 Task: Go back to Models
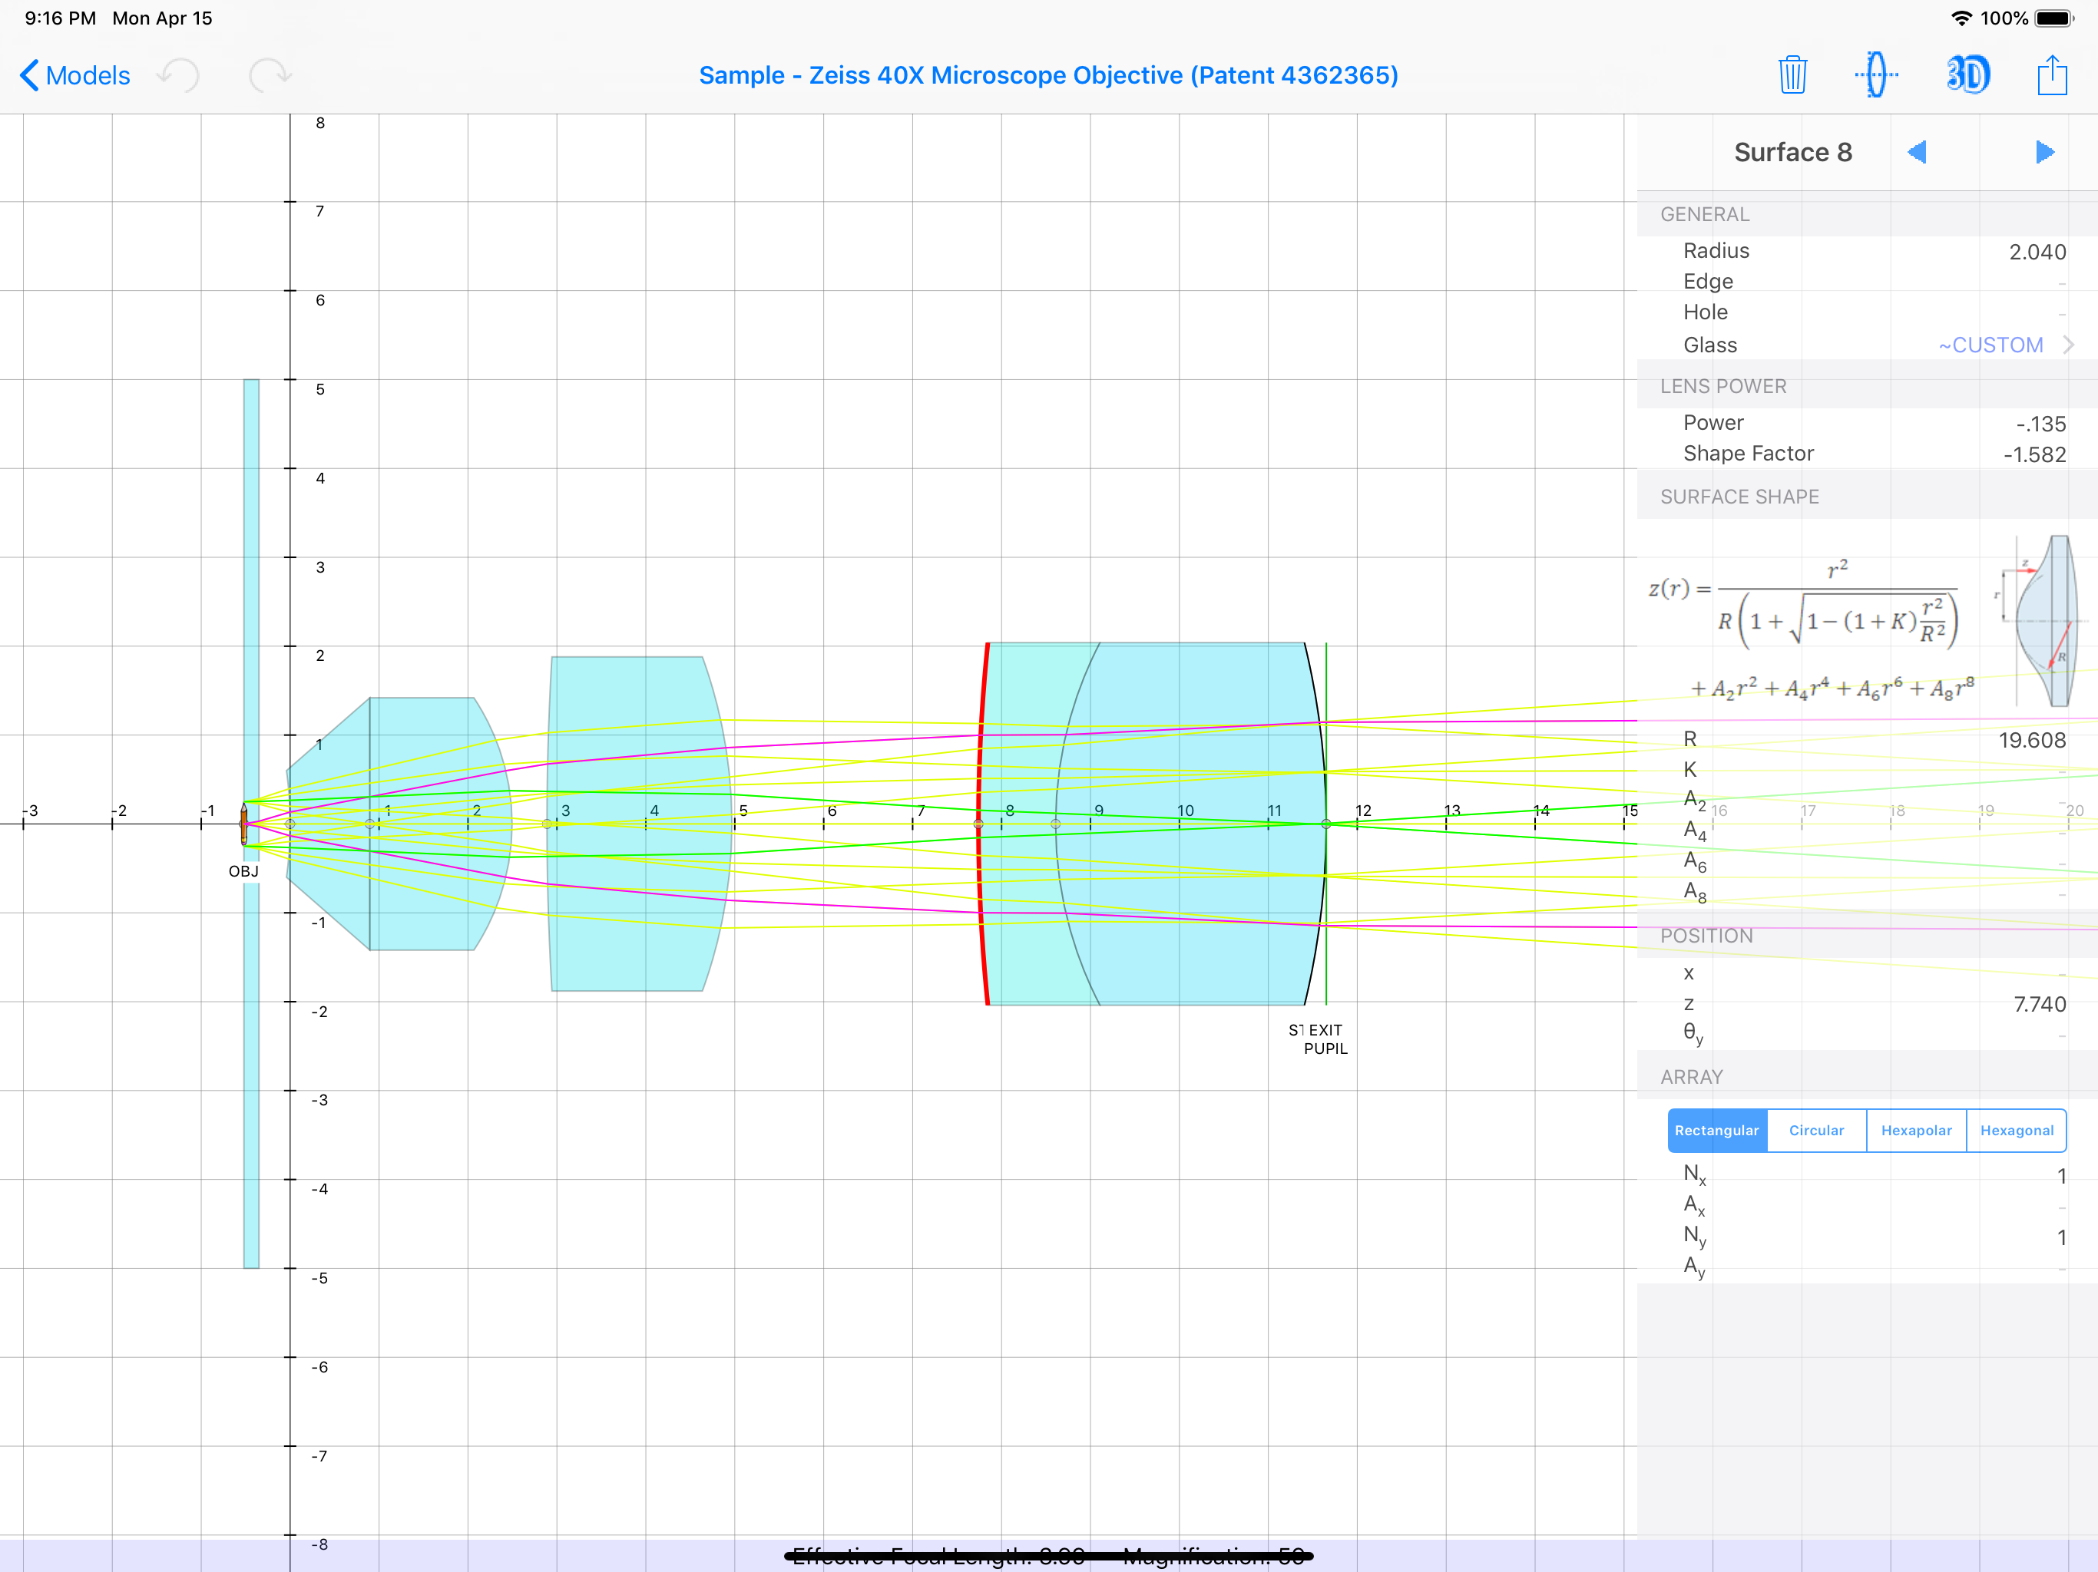click(x=75, y=75)
